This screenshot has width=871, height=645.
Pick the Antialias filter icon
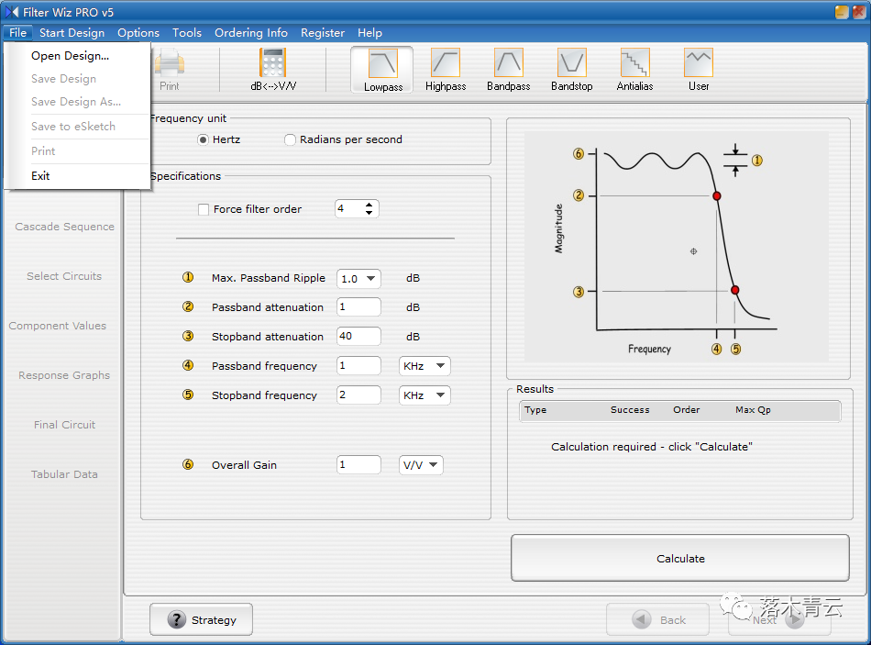click(x=635, y=70)
